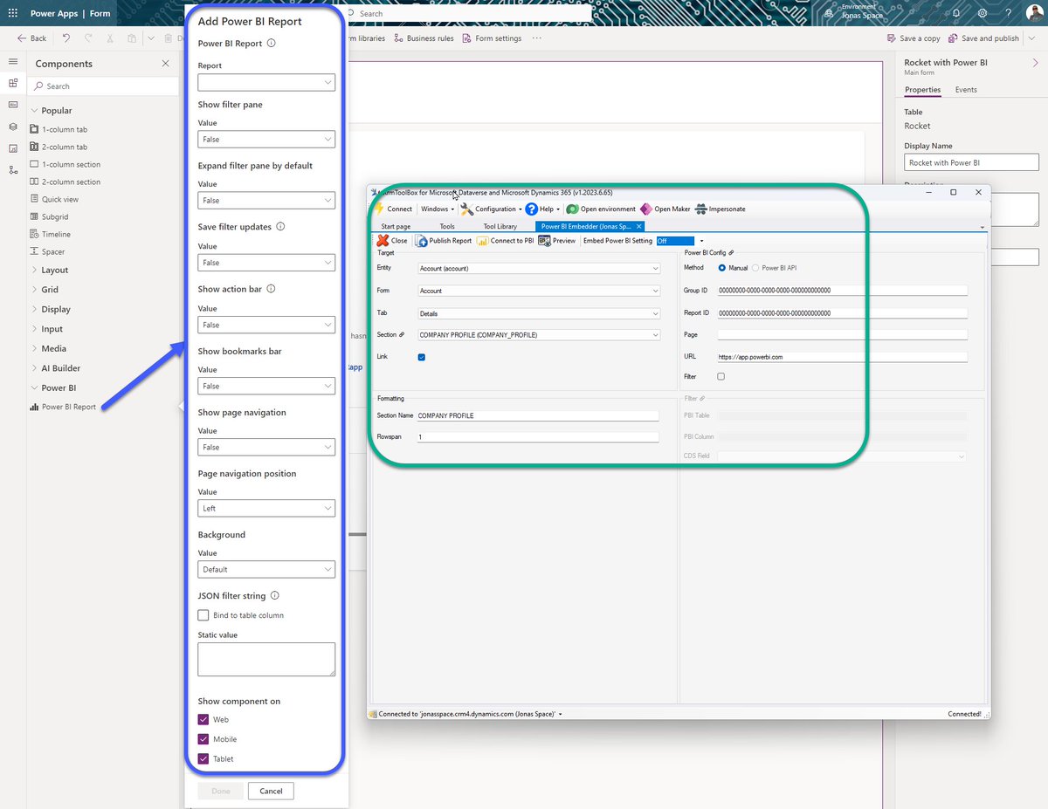Enable the Filter checkbox in Power BI Config
This screenshot has width=1048, height=809.
(720, 376)
